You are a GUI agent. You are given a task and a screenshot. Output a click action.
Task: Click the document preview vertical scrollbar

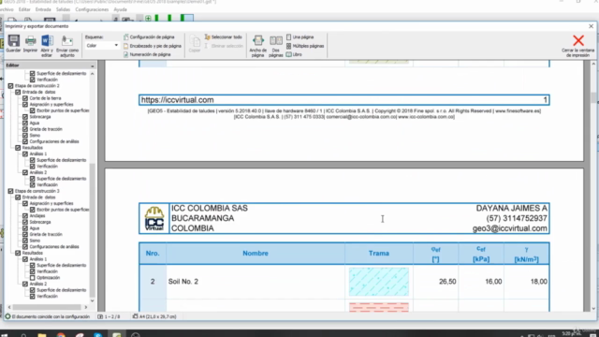[593, 97]
